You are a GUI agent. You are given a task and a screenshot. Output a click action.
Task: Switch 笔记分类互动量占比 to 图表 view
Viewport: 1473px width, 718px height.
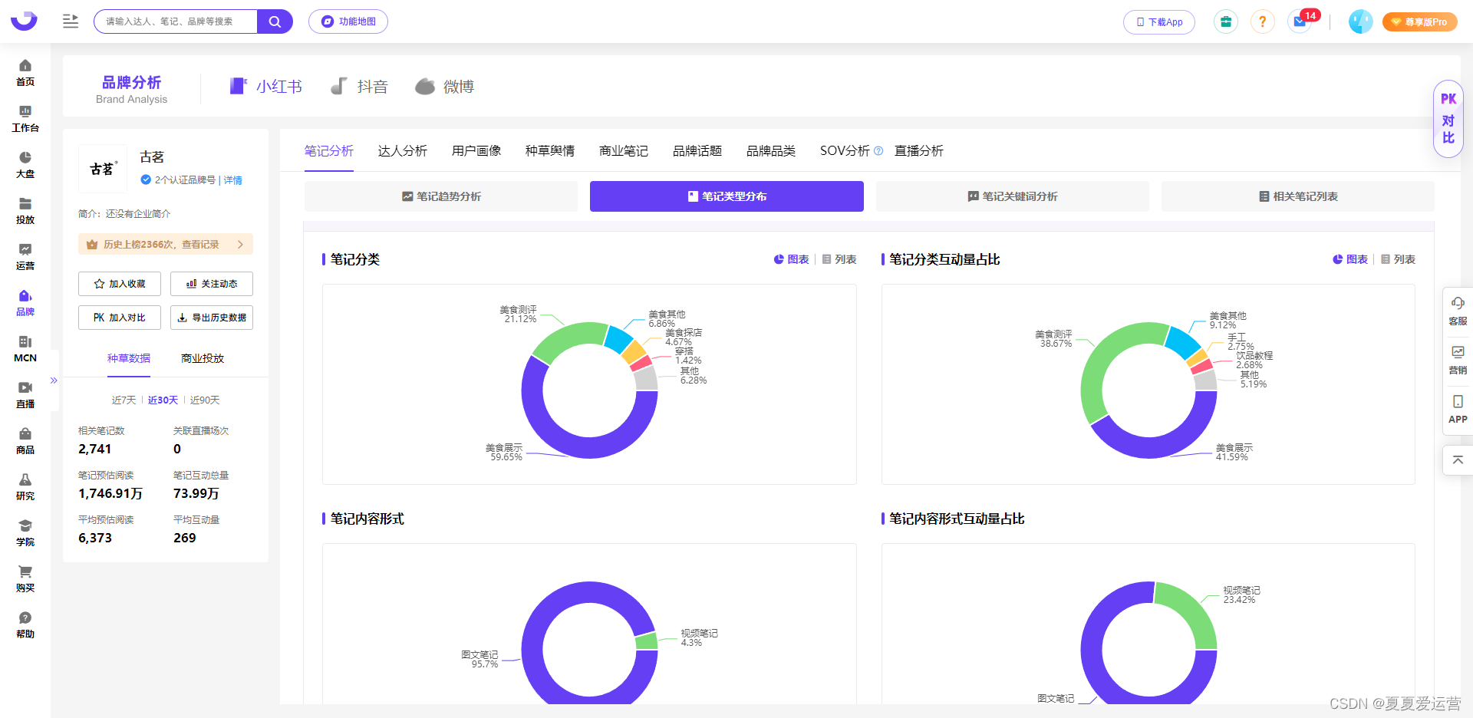[1350, 259]
